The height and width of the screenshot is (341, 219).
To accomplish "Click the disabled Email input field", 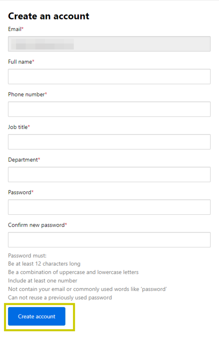I will [109, 44].
